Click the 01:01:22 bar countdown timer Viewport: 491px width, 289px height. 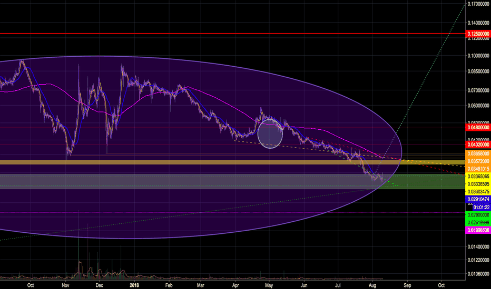click(x=482, y=207)
